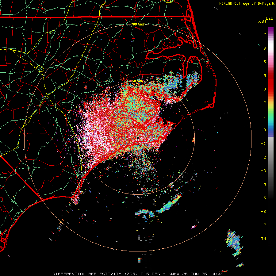Click the TH threshold label

coord(263,239)
